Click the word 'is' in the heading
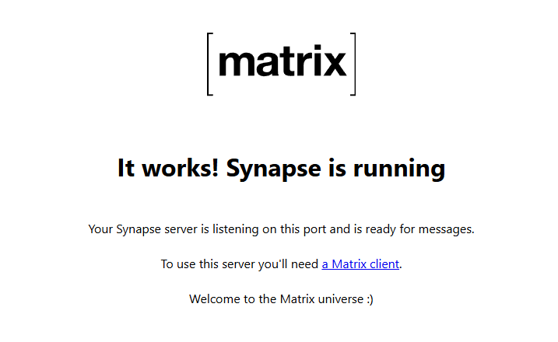 pyautogui.click(x=337, y=168)
